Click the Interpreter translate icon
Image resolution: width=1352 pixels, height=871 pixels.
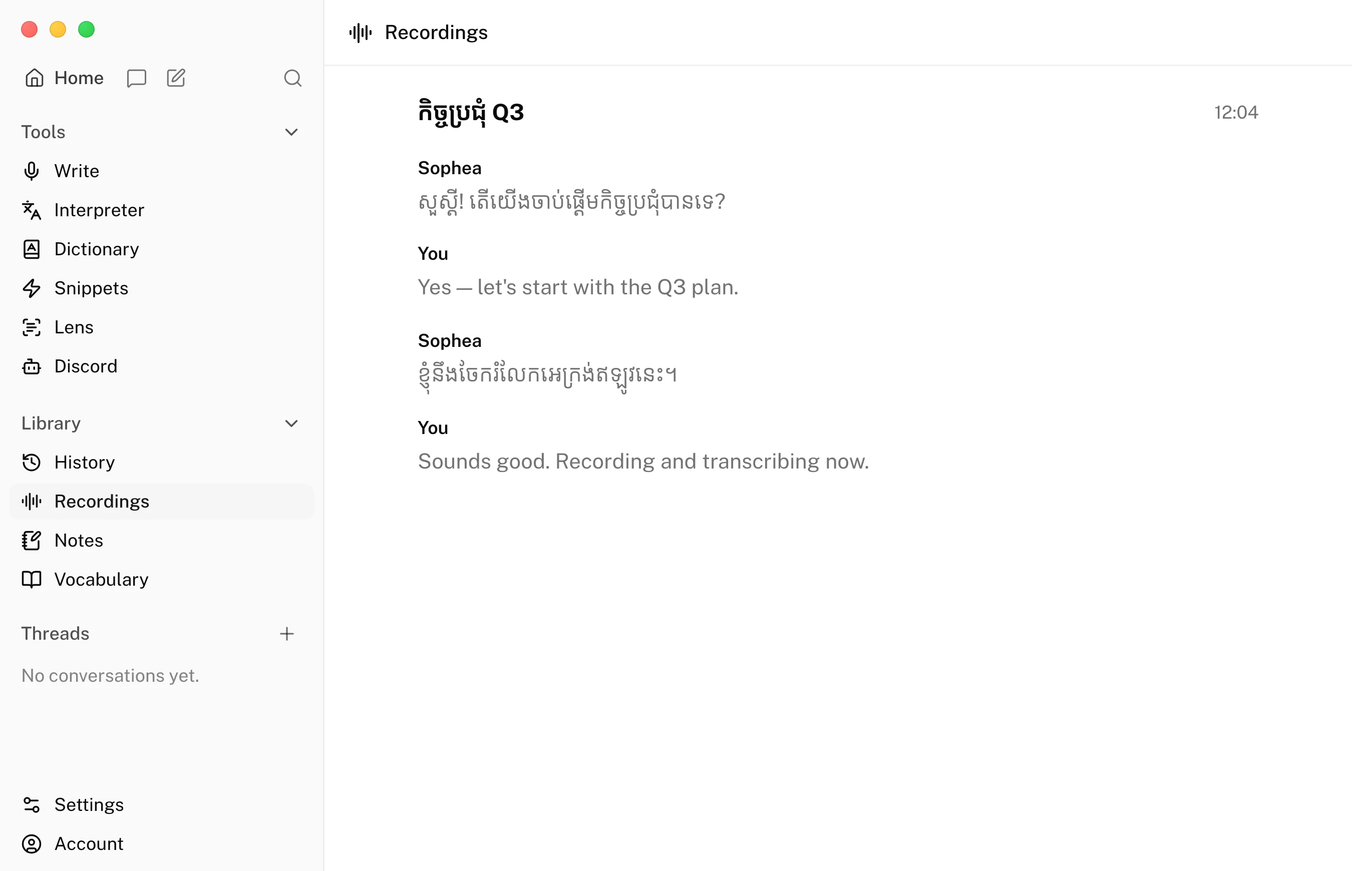click(32, 210)
